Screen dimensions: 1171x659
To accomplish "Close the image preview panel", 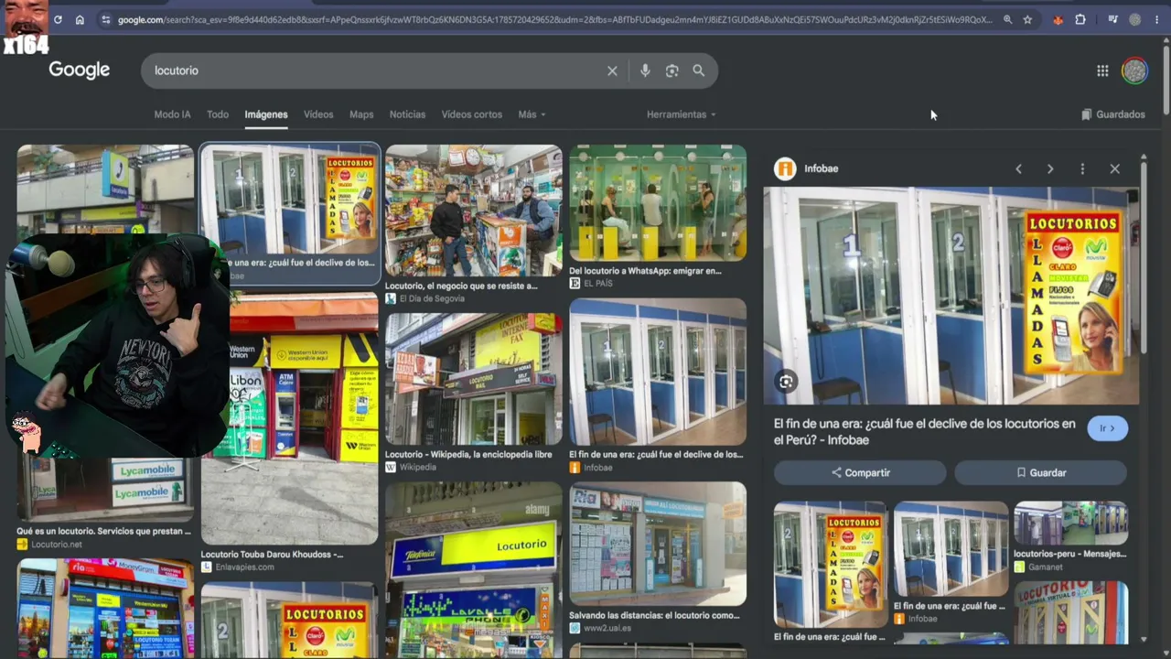I will tap(1114, 168).
